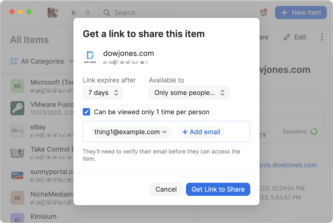Cancel the share dialog
The height and width of the screenshot is (223, 333).
pyautogui.click(x=166, y=189)
